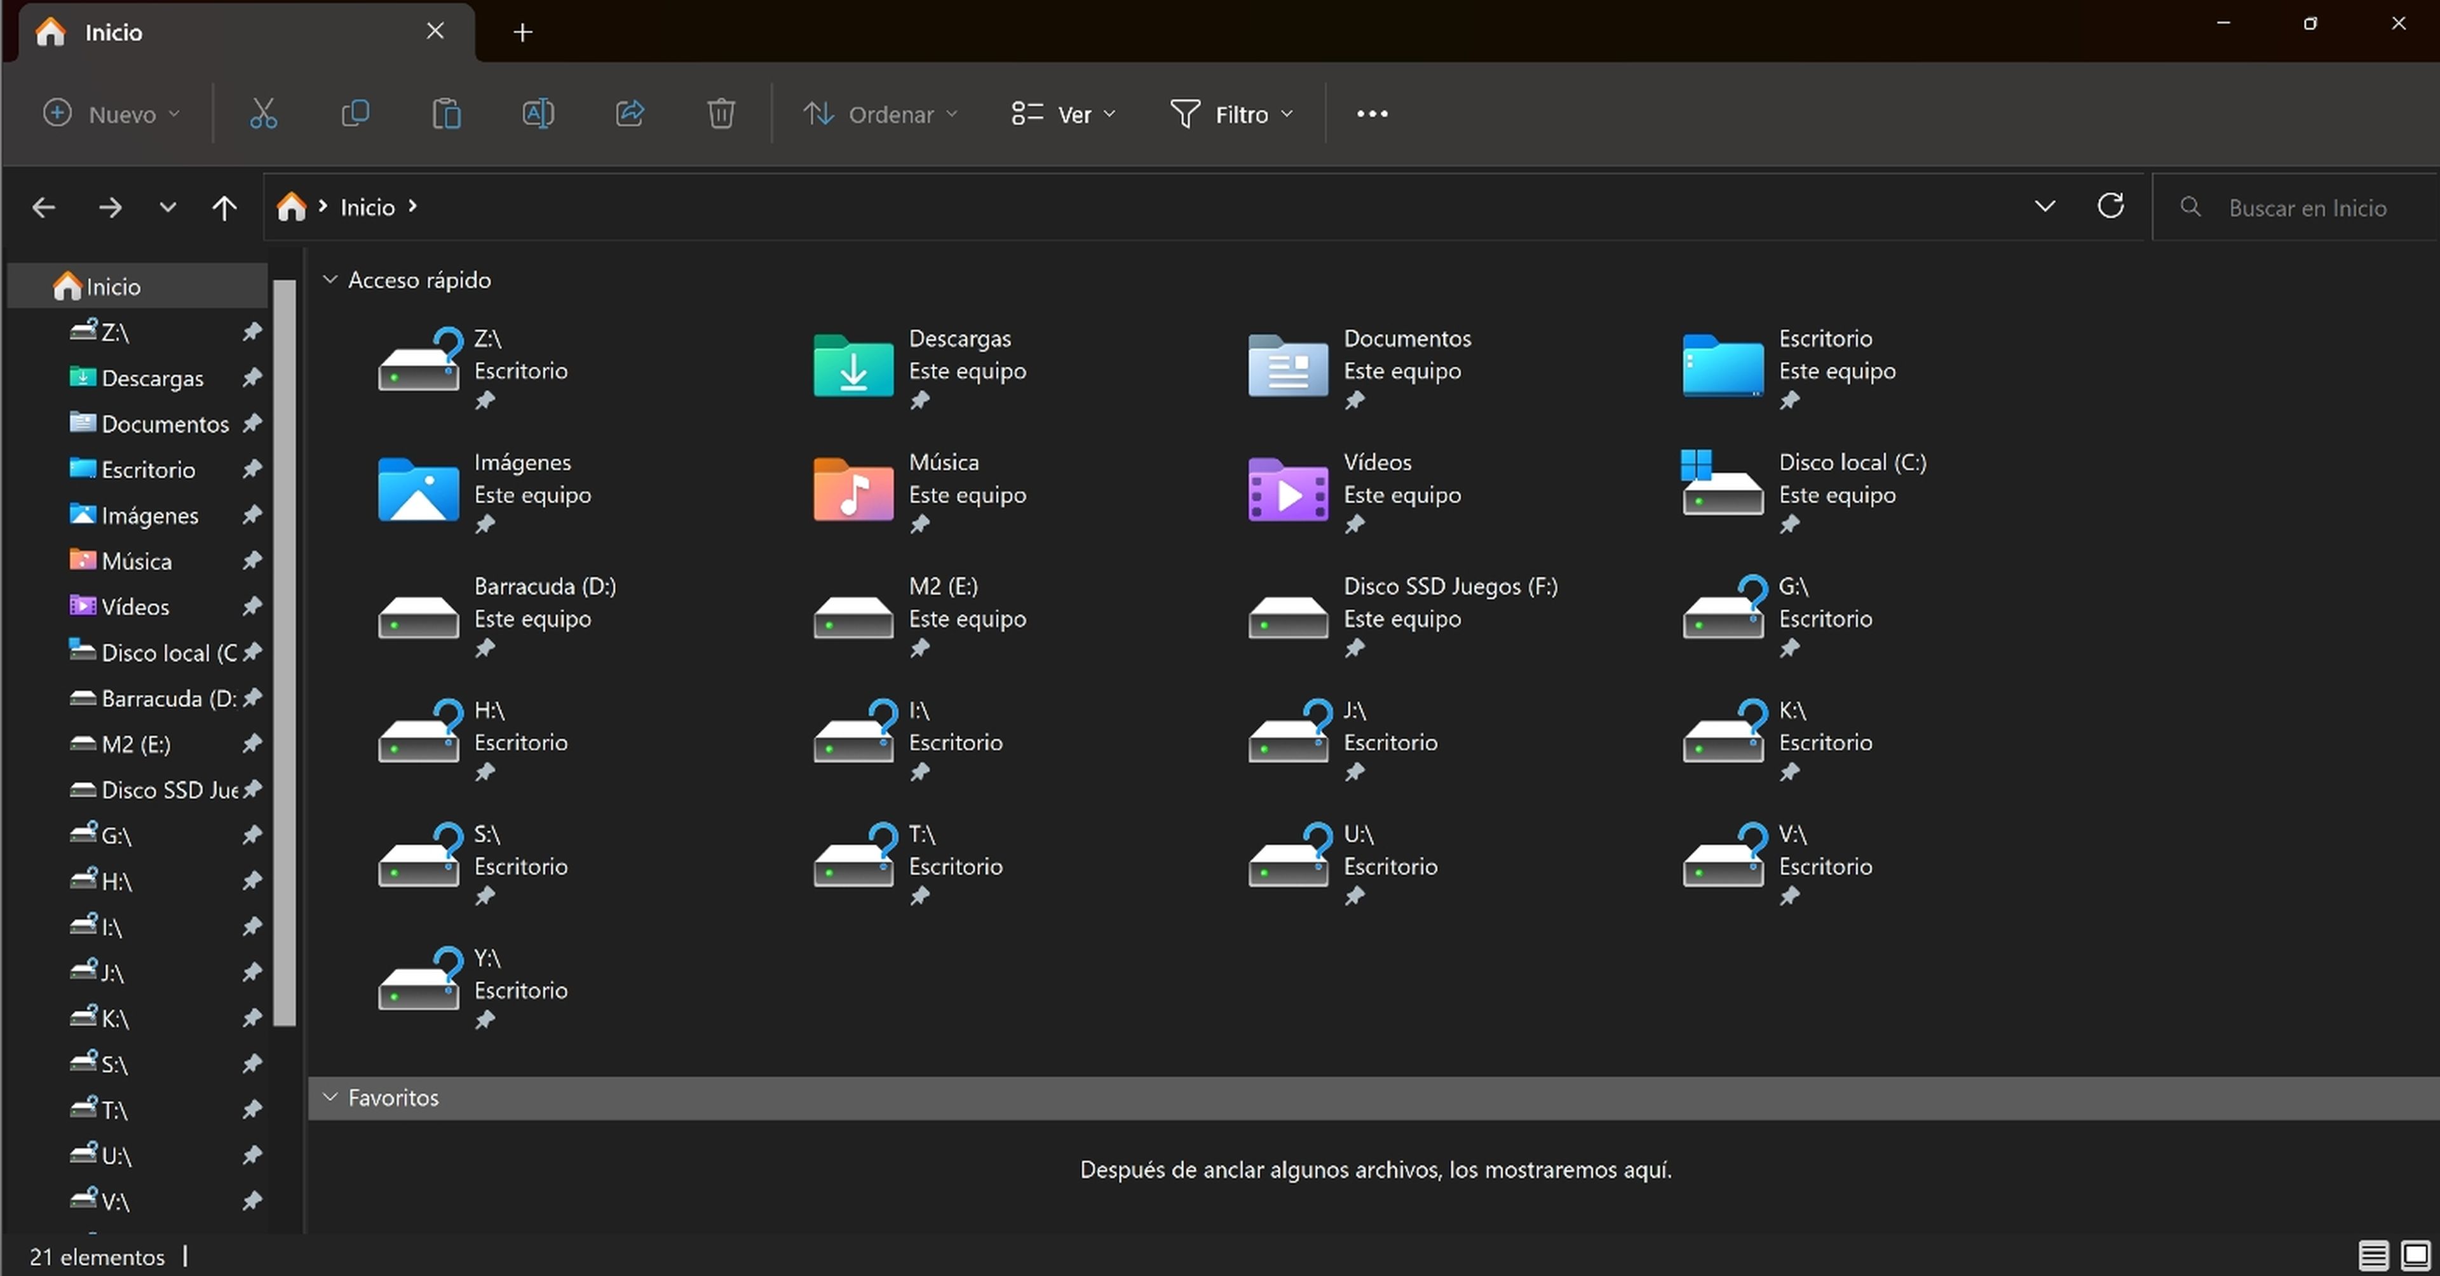Click the Buscar en Inicio search field
The height and width of the screenshot is (1276, 2440).
[x=2297, y=207]
